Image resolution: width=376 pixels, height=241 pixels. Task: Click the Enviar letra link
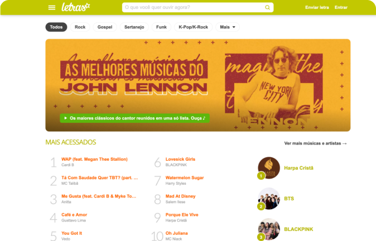[x=317, y=7]
